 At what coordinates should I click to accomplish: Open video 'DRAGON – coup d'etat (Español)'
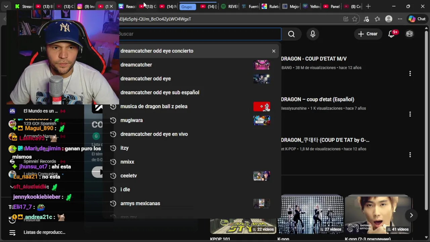[x=317, y=99]
